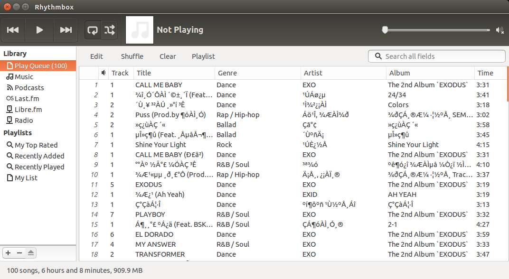The image size is (509, 279).
Task: Click the 4:15 time value
Action: (483, 145)
